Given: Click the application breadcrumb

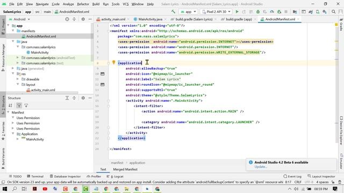Looking at the screenshot, I should click(x=137, y=163).
